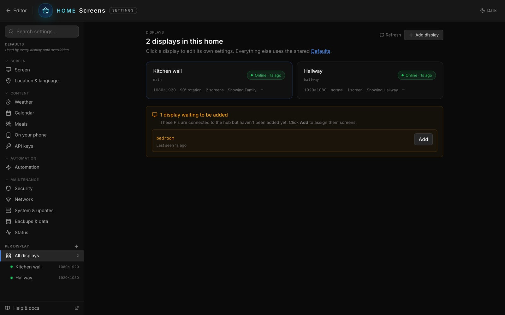505x315 pixels.
Task: Open the Status page
Action: [x=42, y=232]
